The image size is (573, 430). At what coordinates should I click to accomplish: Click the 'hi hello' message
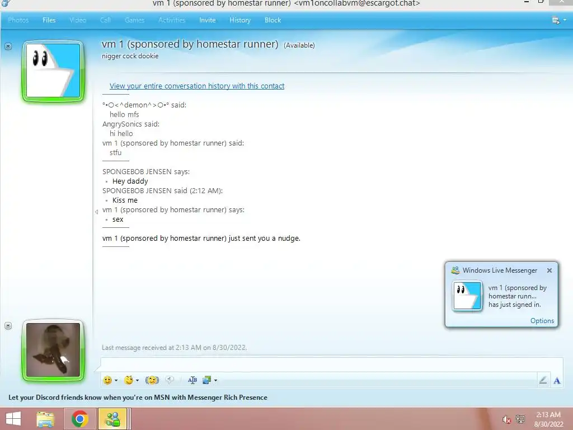click(121, 133)
